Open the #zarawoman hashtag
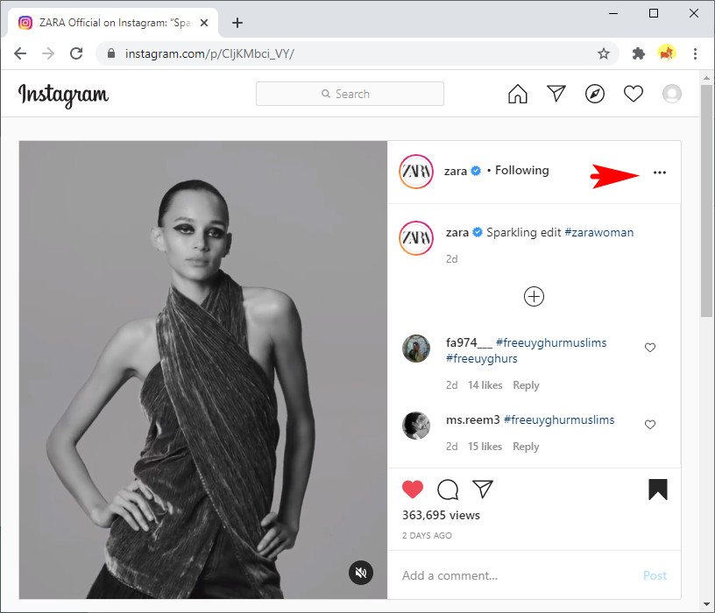 [598, 232]
